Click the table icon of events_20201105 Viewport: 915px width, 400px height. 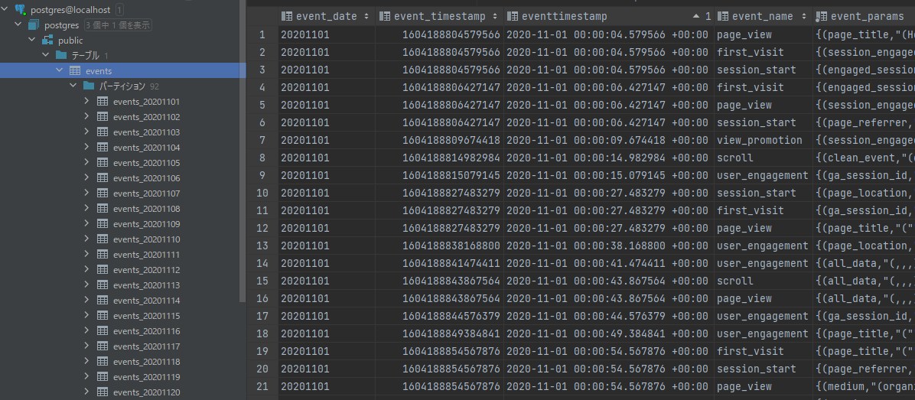tap(102, 162)
